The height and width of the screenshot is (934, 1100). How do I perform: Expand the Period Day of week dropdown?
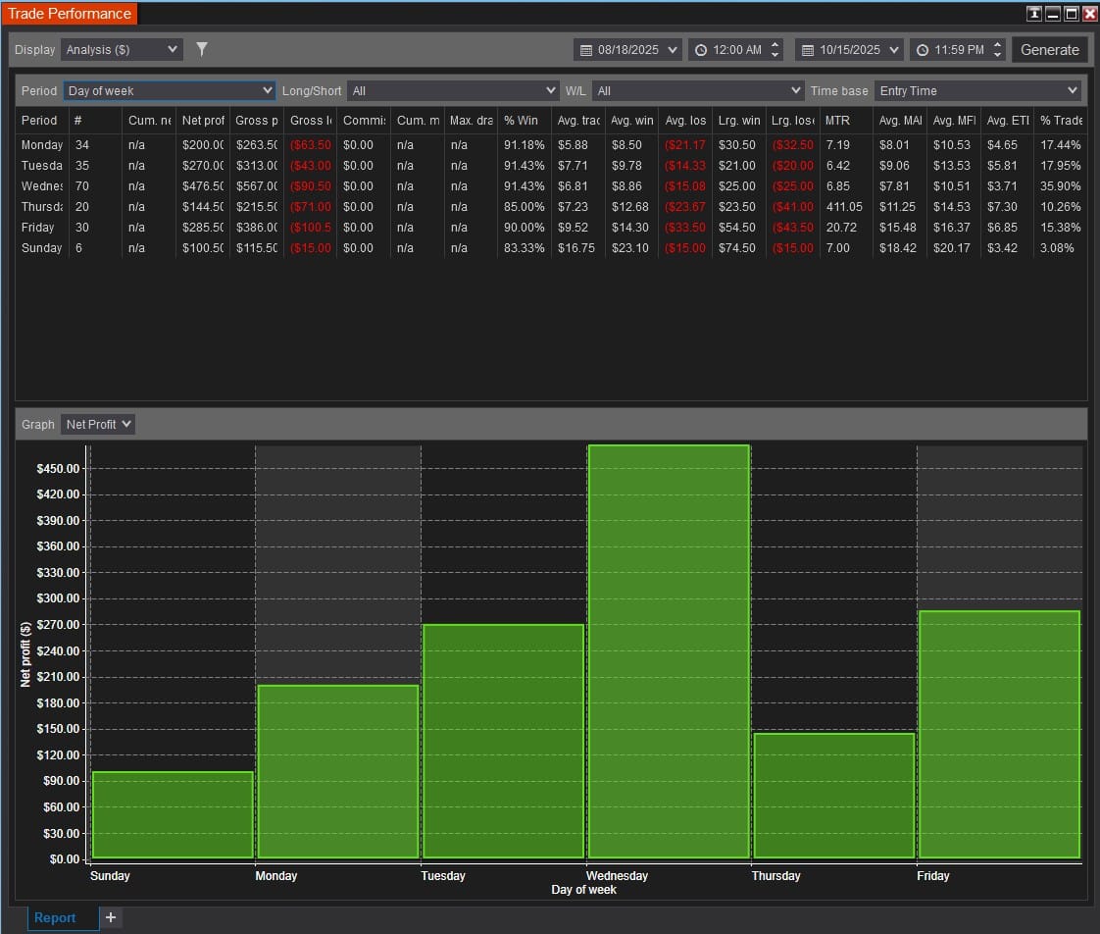click(170, 90)
